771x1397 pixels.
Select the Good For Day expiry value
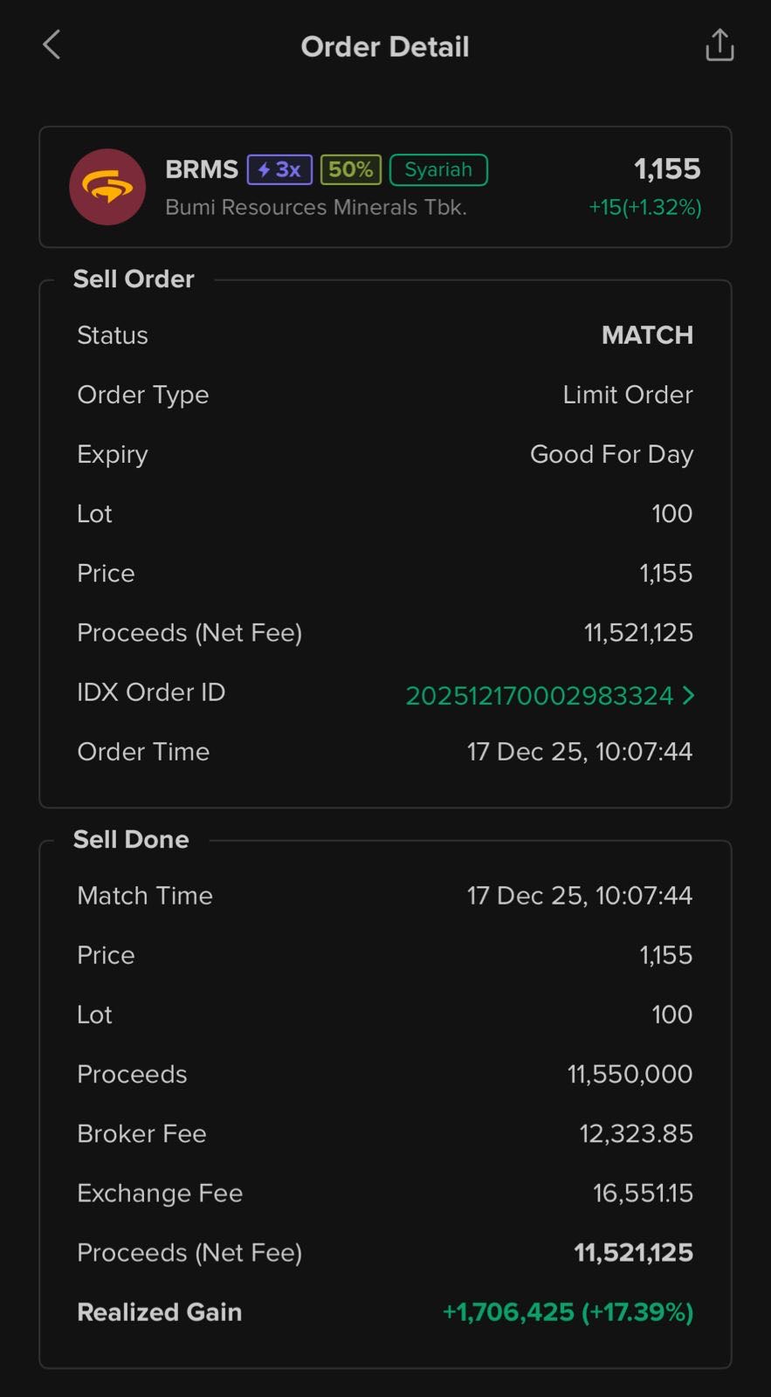click(611, 454)
